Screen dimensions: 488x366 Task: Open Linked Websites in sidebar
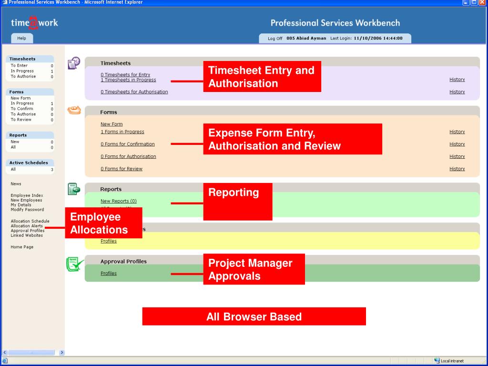tap(27, 235)
